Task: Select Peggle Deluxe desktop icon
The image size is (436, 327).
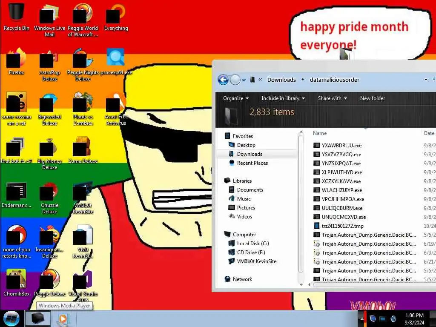Action: click(49, 283)
